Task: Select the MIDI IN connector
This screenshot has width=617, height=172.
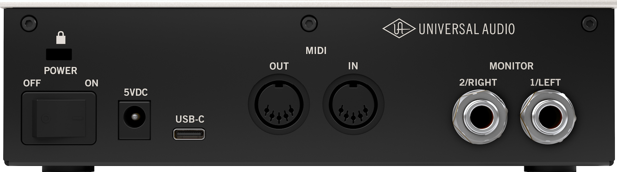Action: [353, 104]
